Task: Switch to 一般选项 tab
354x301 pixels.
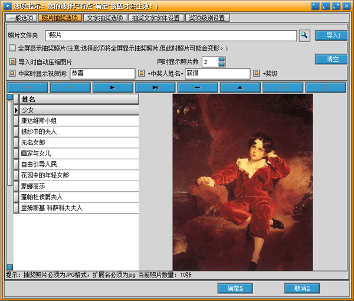Action: coord(22,18)
